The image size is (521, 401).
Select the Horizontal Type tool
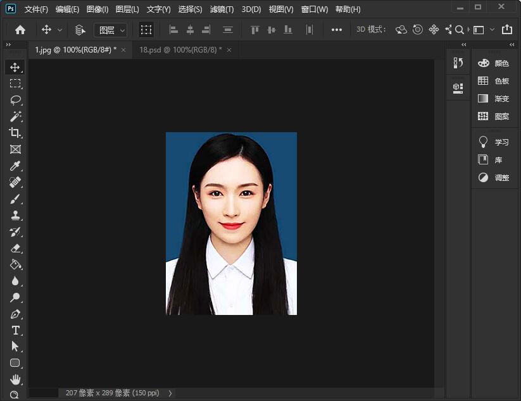point(15,330)
